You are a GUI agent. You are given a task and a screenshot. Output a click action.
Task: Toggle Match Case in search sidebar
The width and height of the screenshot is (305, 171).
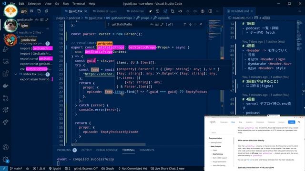click(37, 19)
